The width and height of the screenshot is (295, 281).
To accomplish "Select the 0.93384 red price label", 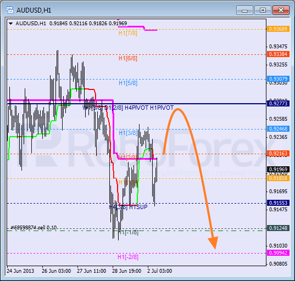I will 278,54.
